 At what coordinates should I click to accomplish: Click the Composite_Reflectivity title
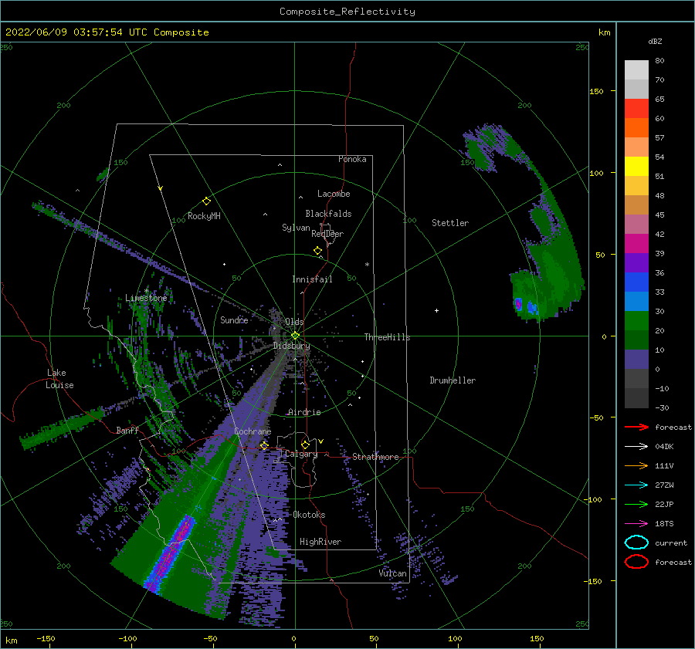[347, 12]
